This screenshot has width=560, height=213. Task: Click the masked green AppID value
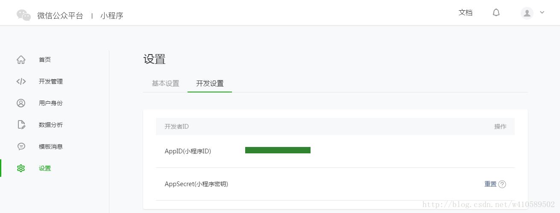pyautogui.click(x=278, y=150)
